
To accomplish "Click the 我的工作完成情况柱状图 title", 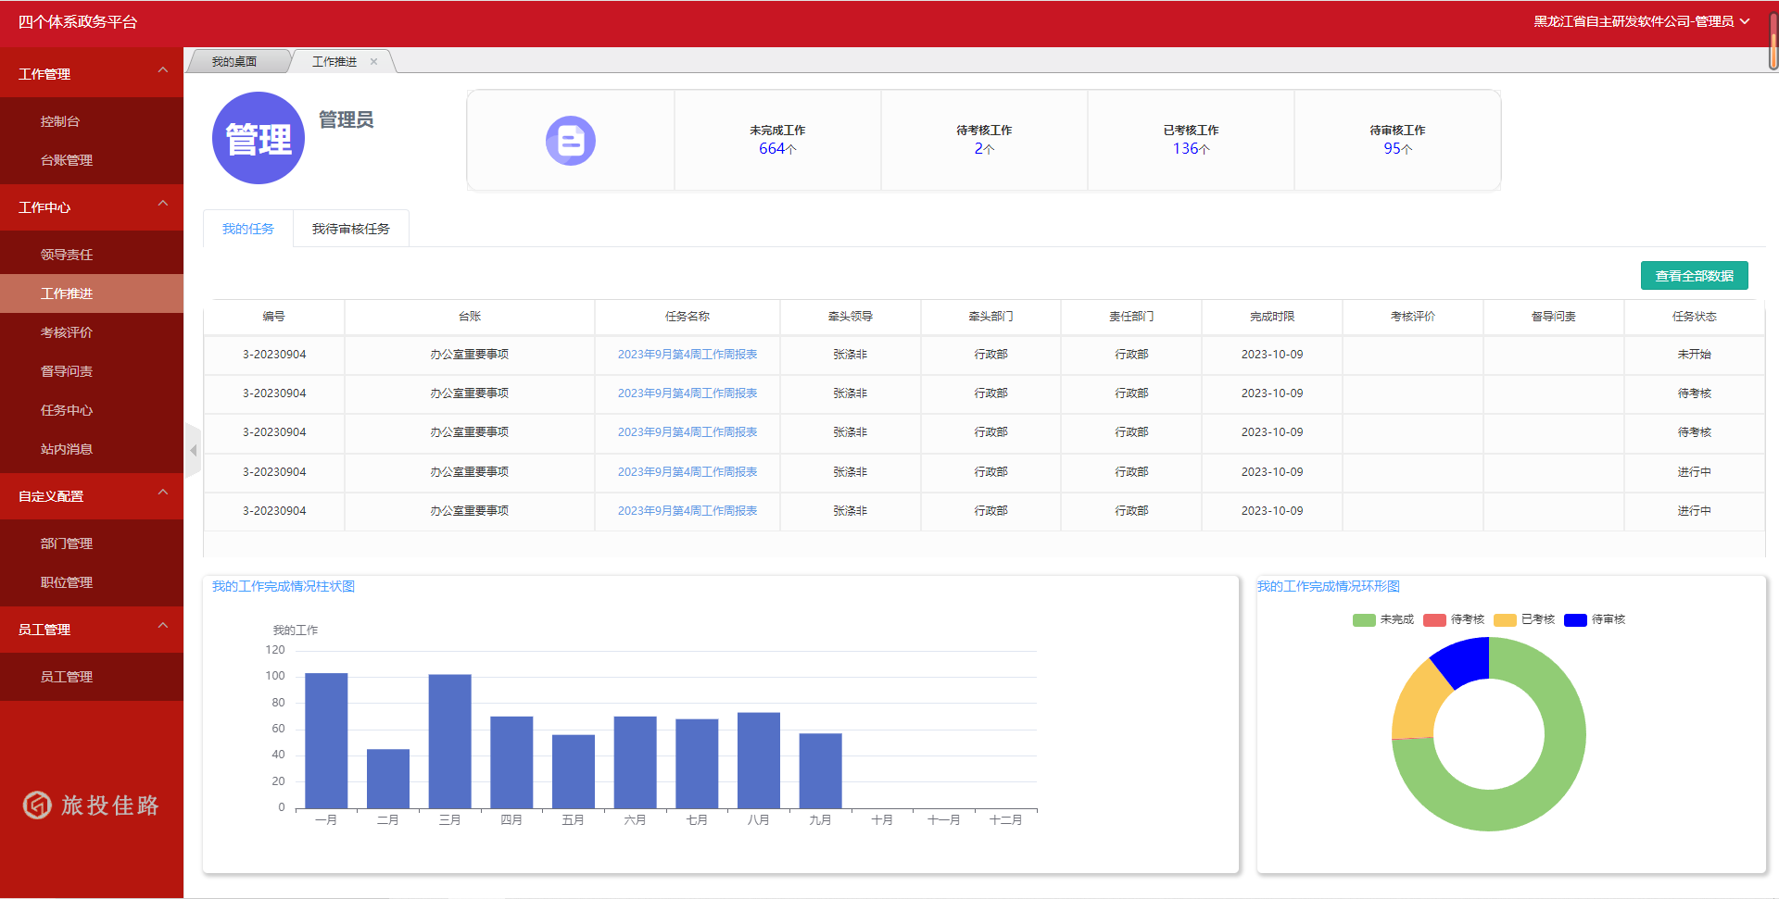I will click(x=284, y=587).
